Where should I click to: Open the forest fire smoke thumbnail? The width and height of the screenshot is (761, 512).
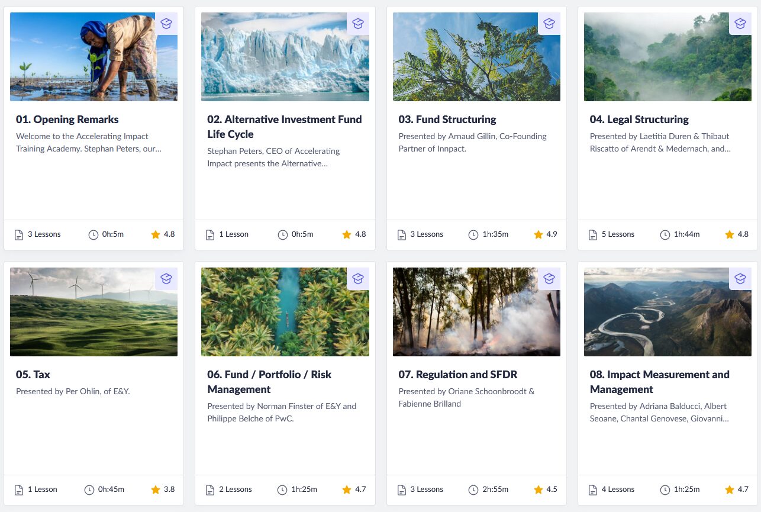click(x=476, y=312)
